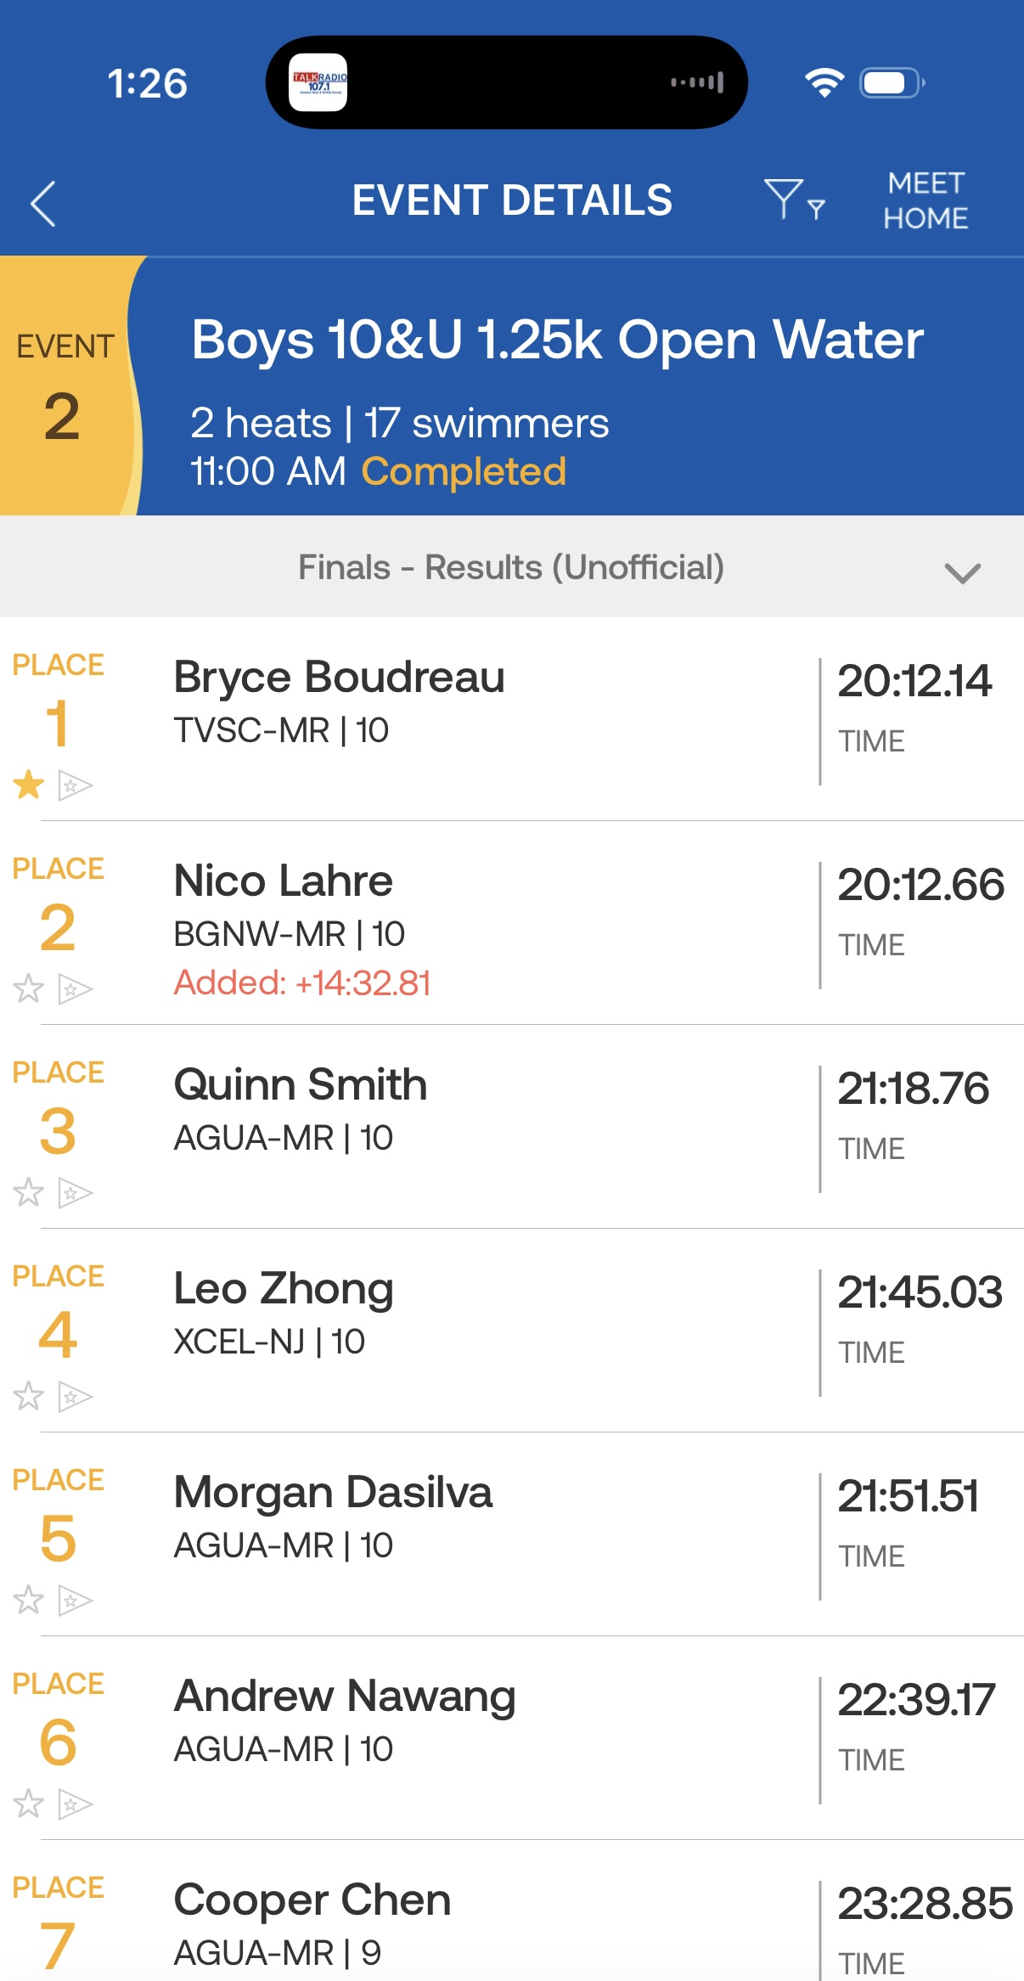Star Leo Zhong as a favorite
The image size is (1024, 1981).
tap(29, 1396)
